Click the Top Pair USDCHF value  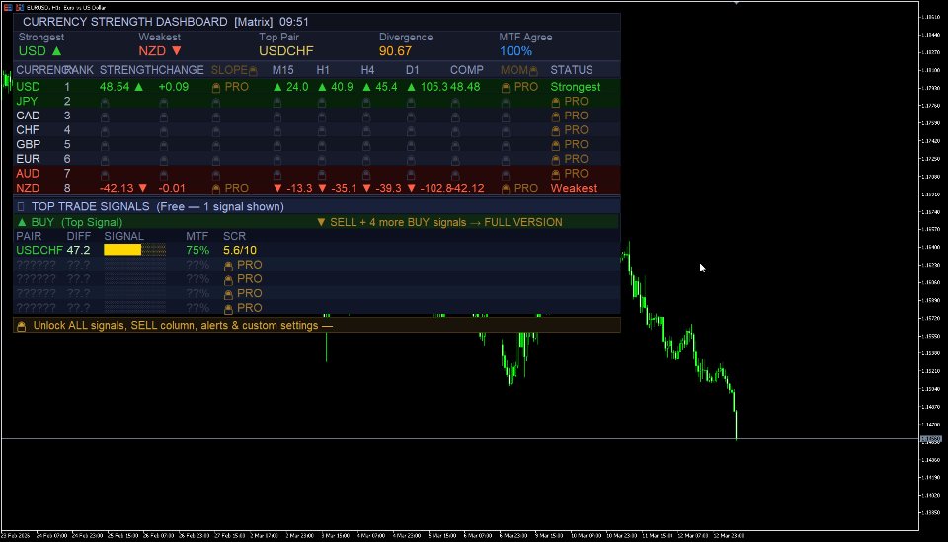(x=286, y=51)
